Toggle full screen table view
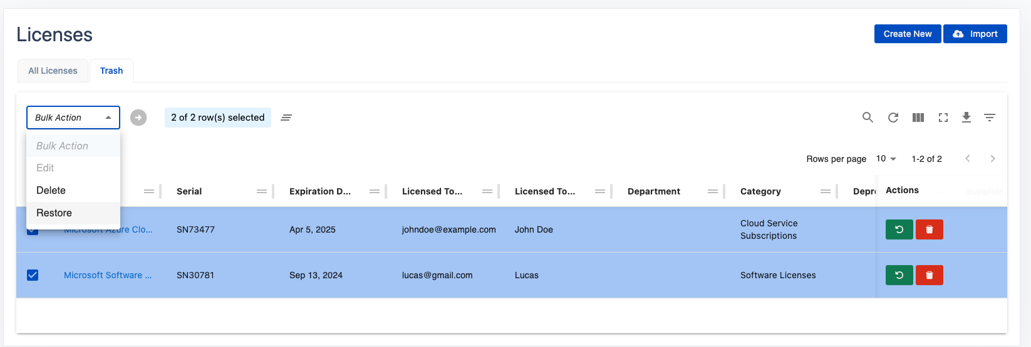The height and width of the screenshot is (347, 1031). (943, 118)
